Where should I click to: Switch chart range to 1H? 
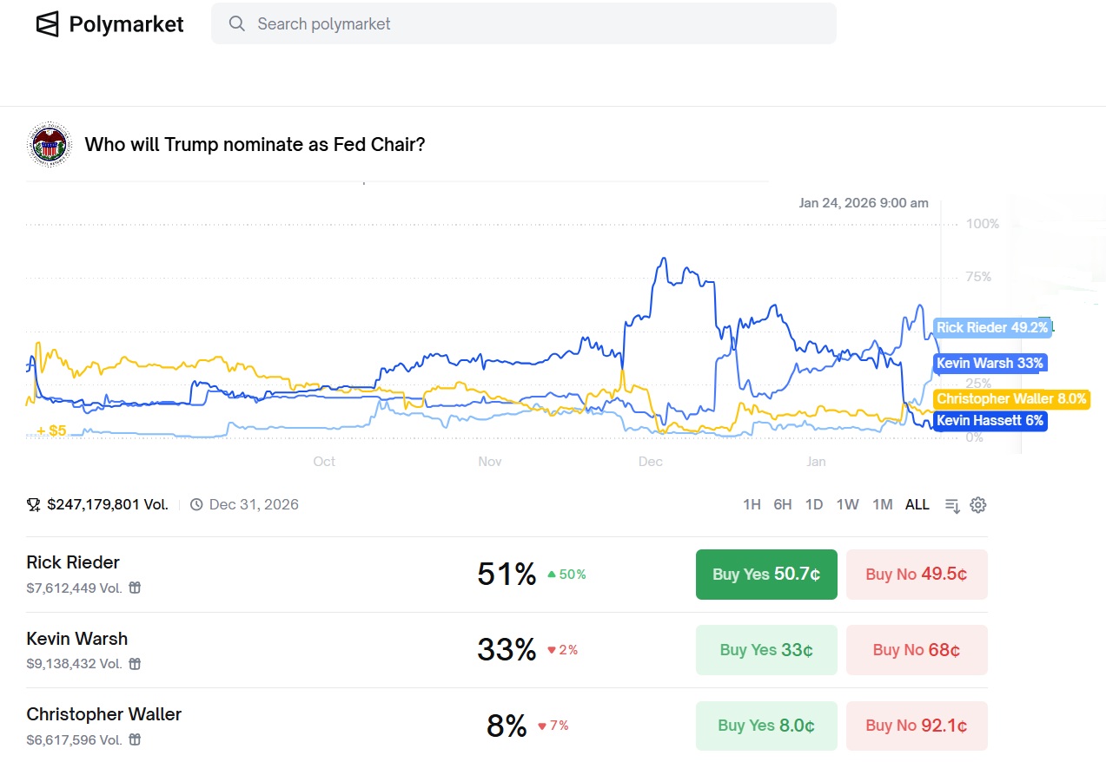click(752, 505)
